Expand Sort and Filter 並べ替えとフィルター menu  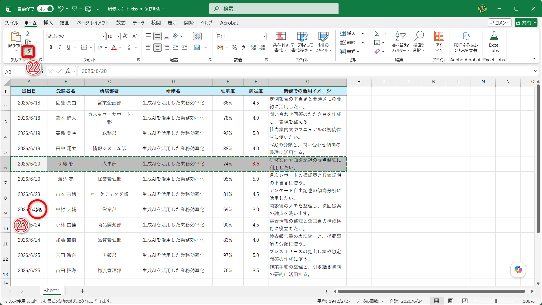tap(401, 42)
